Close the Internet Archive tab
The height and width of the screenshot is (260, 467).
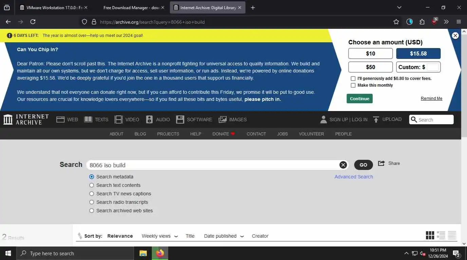(240, 7)
